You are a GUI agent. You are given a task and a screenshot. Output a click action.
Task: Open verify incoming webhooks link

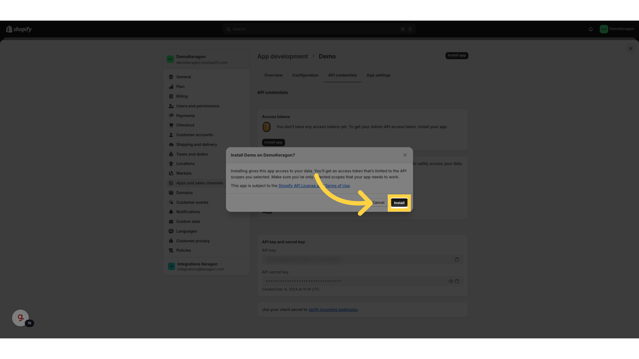pyautogui.click(x=333, y=310)
